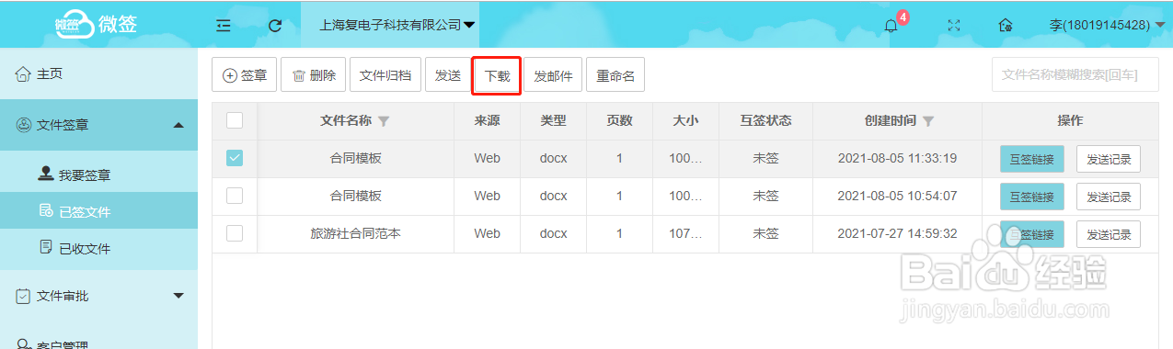Screen dimensions: 1173x349
Task: Click the 类型 column header
Action: (x=553, y=120)
